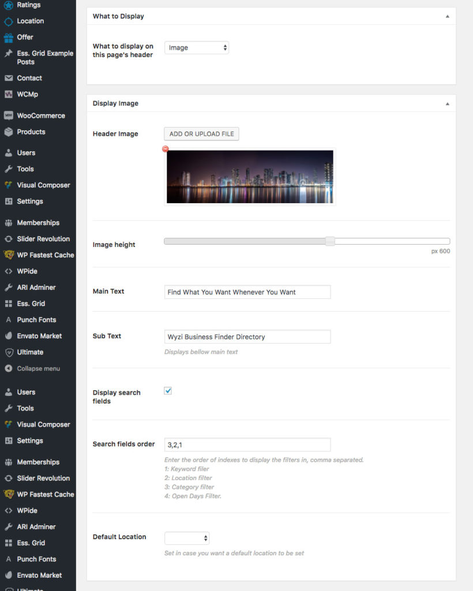This screenshot has width=473, height=591.
Task: Open the What to display dropdown
Action: (x=197, y=48)
